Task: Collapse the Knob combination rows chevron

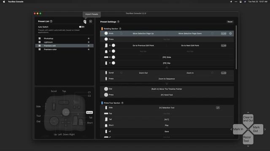Action: click(x=167, y=68)
